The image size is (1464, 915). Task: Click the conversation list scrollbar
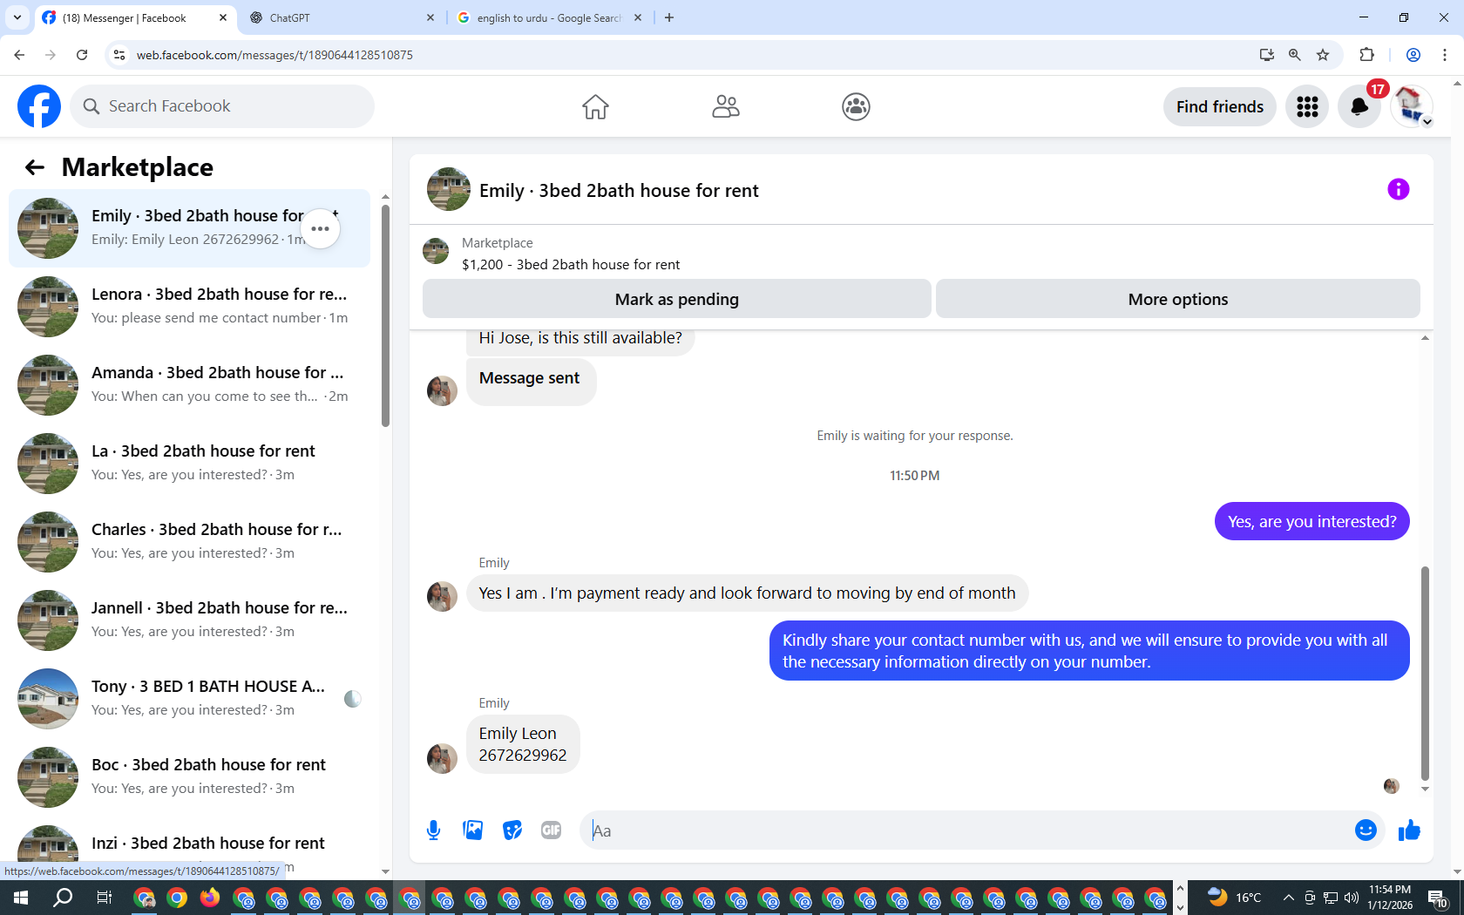click(x=385, y=315)
